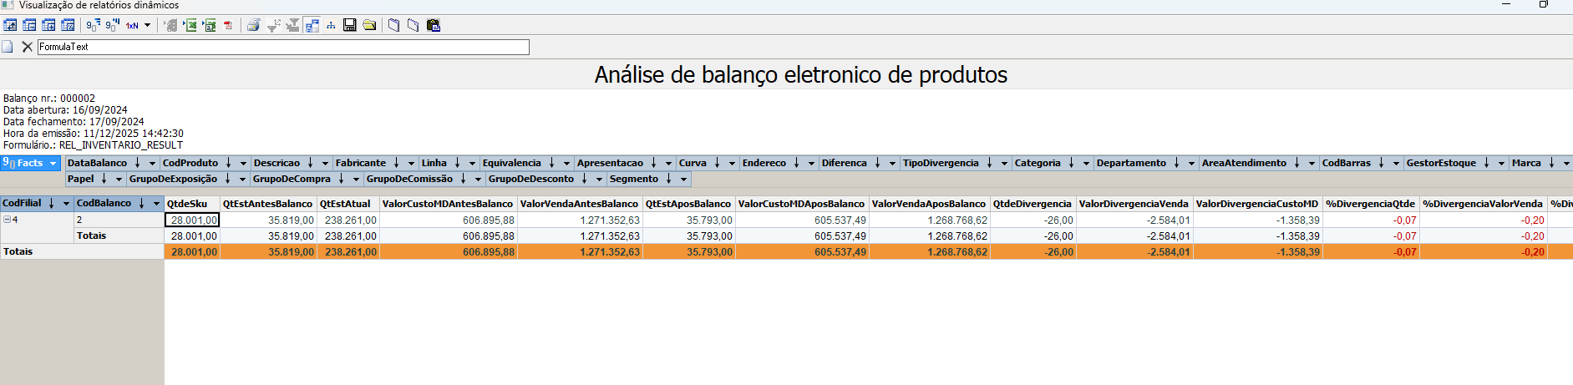
Task: Open the Descricao field filter dropdown
Action: 325,164
